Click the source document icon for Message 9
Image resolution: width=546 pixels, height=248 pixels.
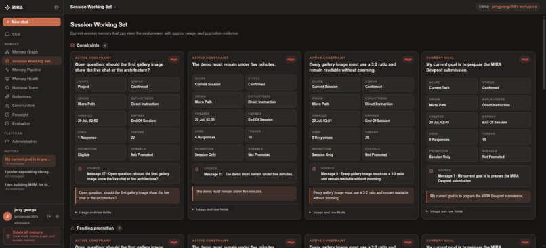(314, 169)
